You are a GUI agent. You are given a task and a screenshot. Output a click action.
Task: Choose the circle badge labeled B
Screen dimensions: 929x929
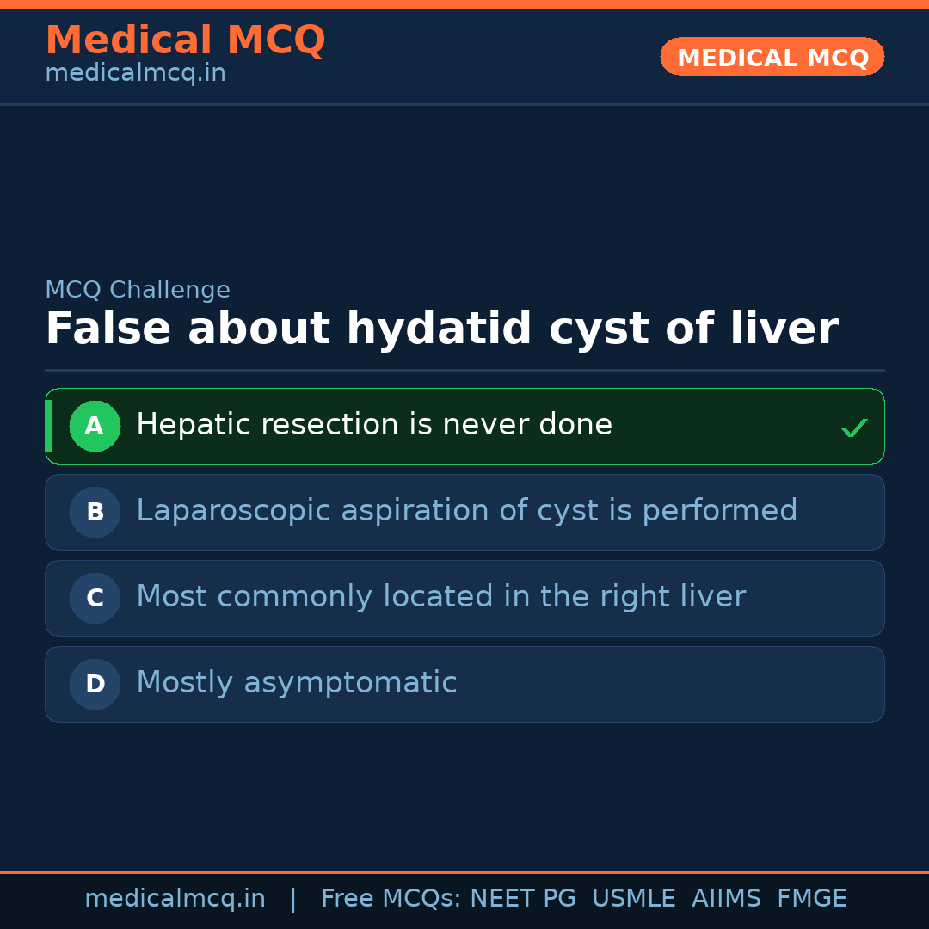tap(95, 513)
